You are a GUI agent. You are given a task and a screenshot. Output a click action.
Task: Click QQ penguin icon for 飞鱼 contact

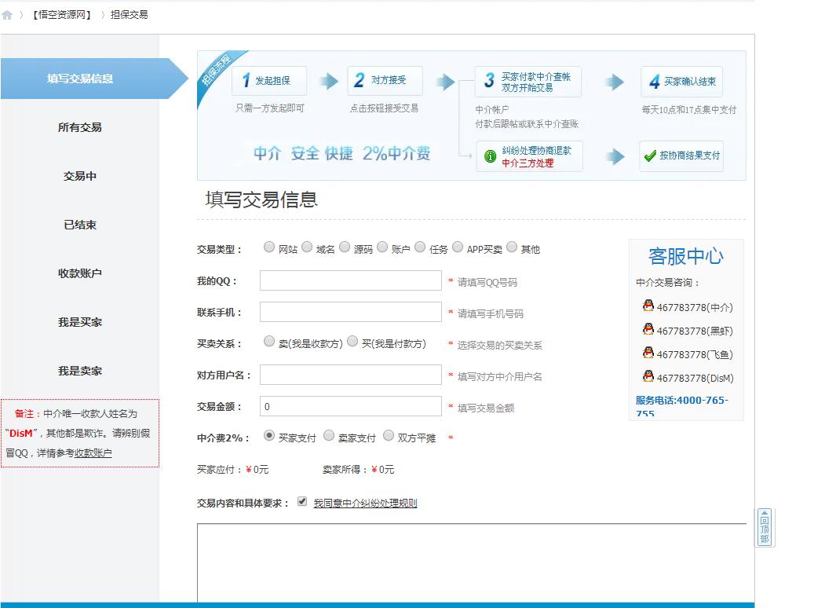click(x=648, y=353)
